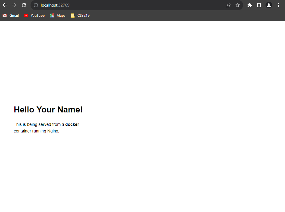This screenshot has height=212, width=285.
Task: Launch the Maps bookmark
Action: pos(57,16)
